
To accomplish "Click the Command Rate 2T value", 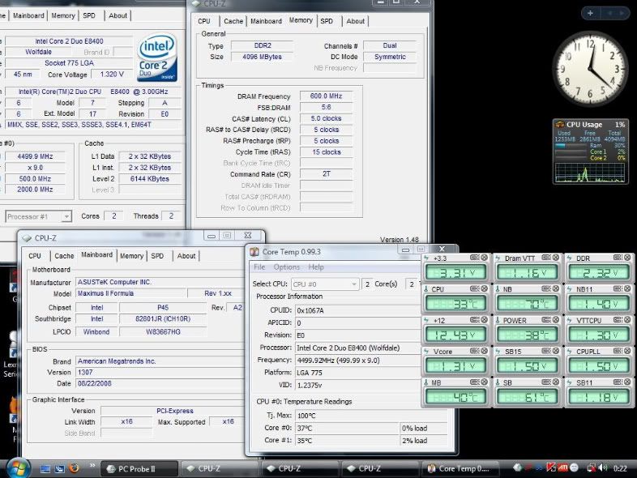I will [x=327, y=174].
